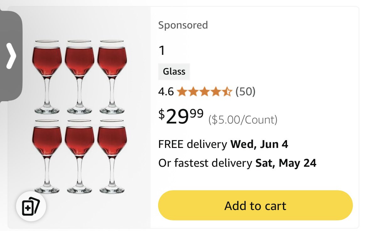The width and height of the screenshot is (367, 231).
Task: Open the view-similar-items cards icon
Action: (x=31, y=206)
